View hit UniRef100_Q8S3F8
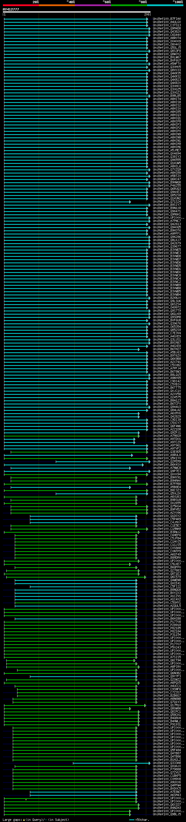Viewport: 186px width, 822px height. [x=167, y=51]
